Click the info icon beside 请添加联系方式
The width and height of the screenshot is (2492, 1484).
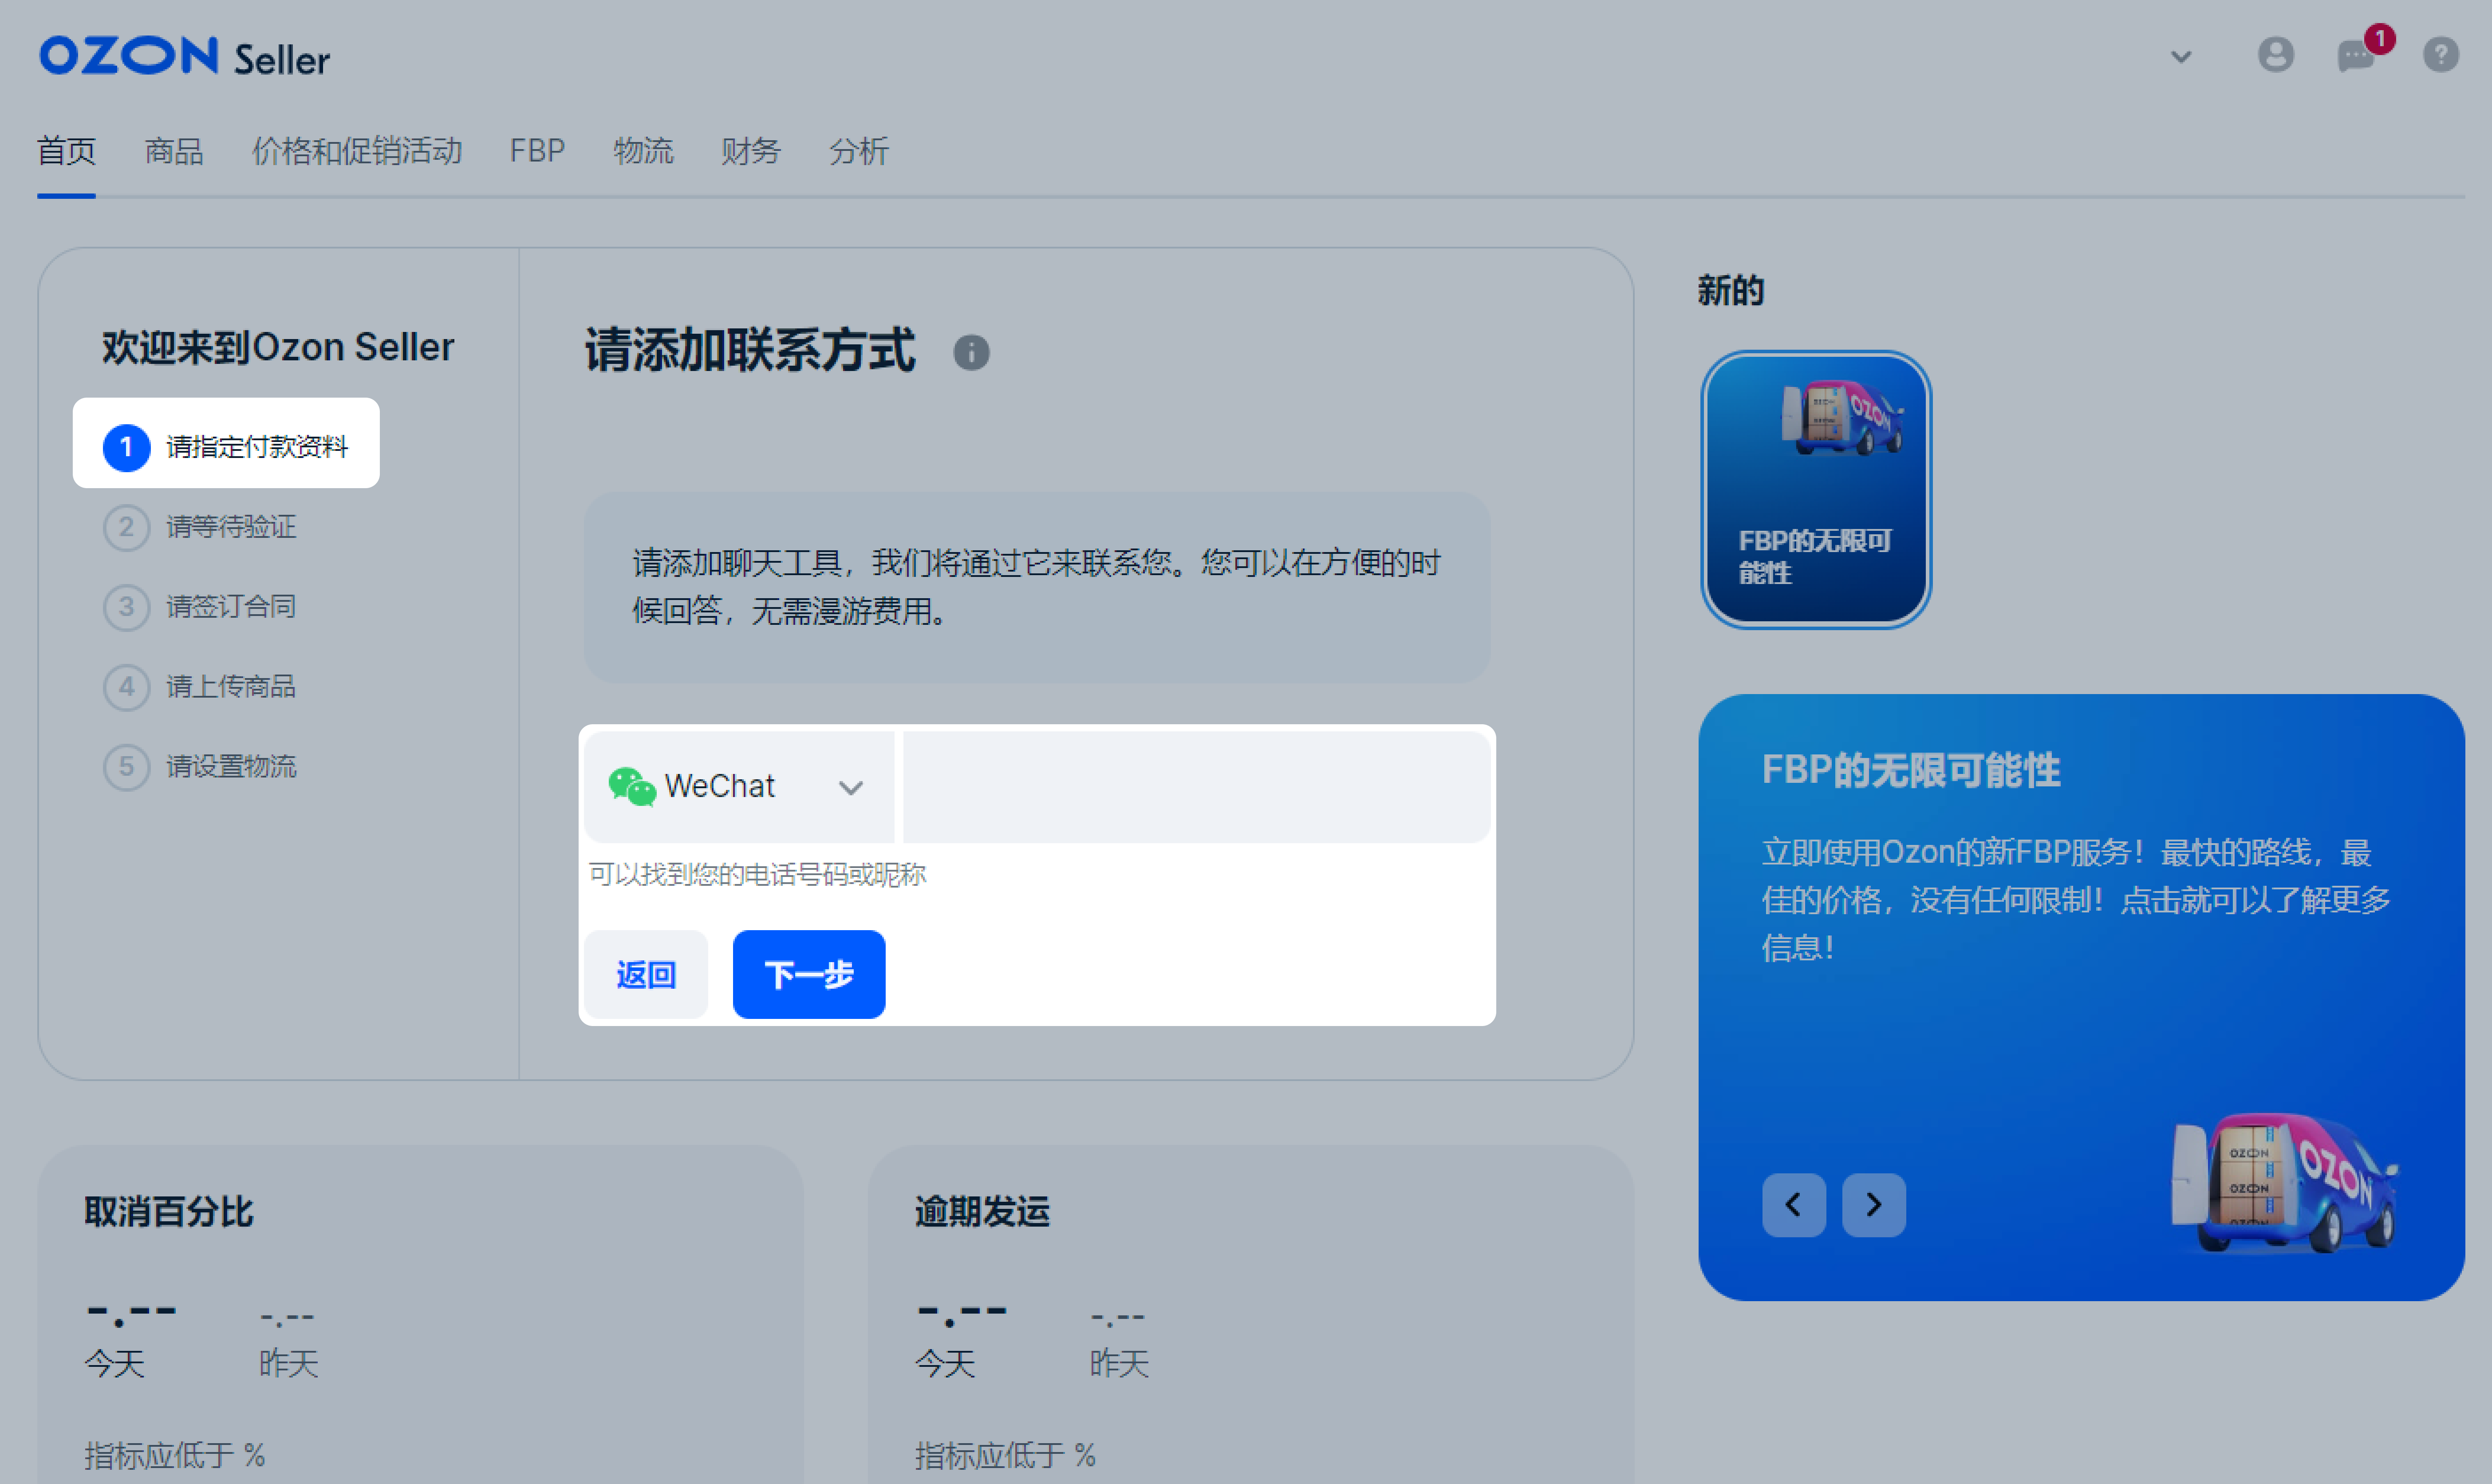tap(973, 352)
